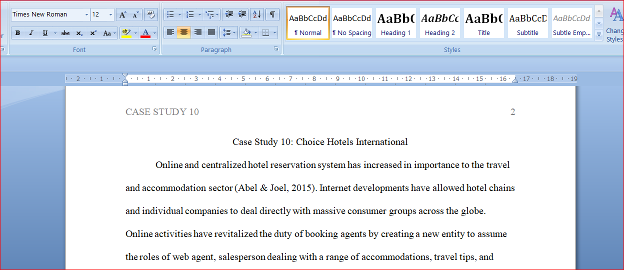Click the Multilevel List icon

(x=209, y=14)
